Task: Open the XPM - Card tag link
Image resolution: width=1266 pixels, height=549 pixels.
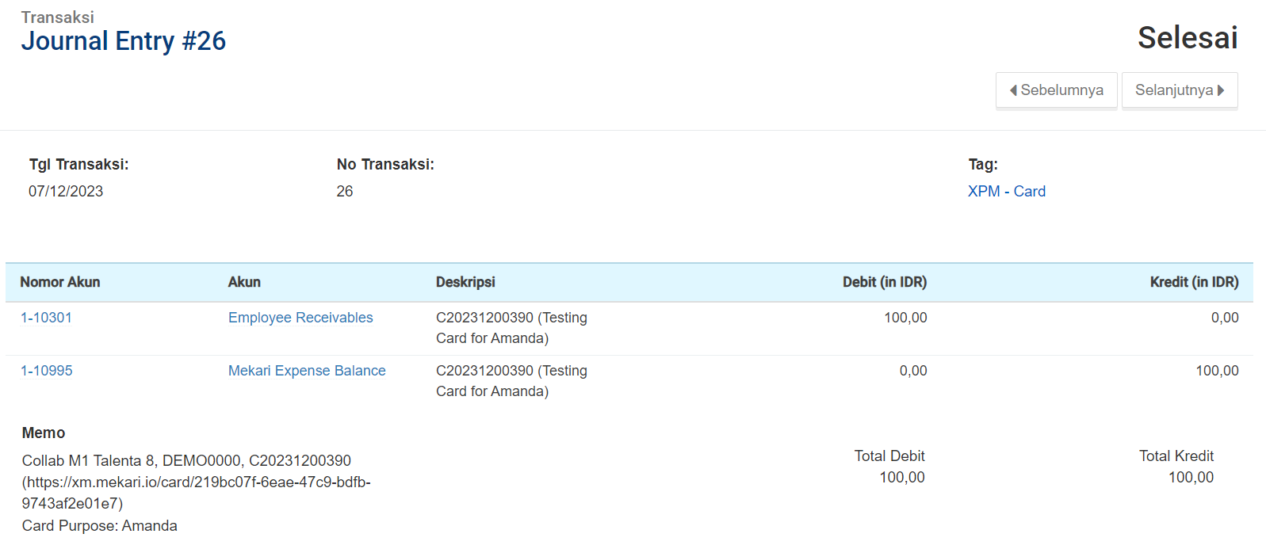Action: click(x=1007, y=191)
